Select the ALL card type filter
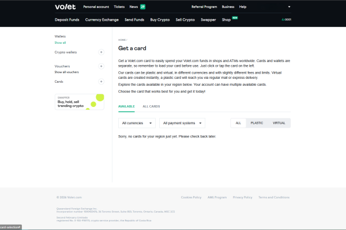 [x=238, y=123]
